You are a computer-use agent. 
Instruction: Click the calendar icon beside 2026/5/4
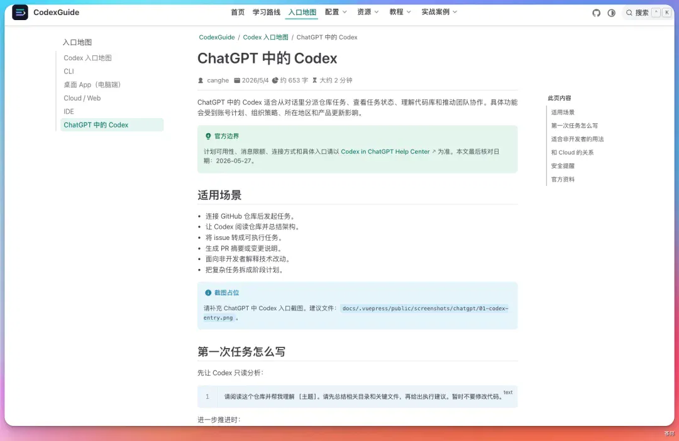[x=237, y=80]
